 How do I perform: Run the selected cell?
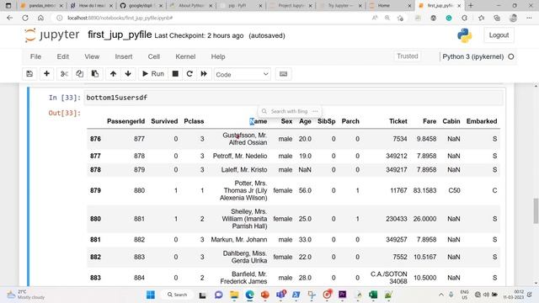click(153, 74)
